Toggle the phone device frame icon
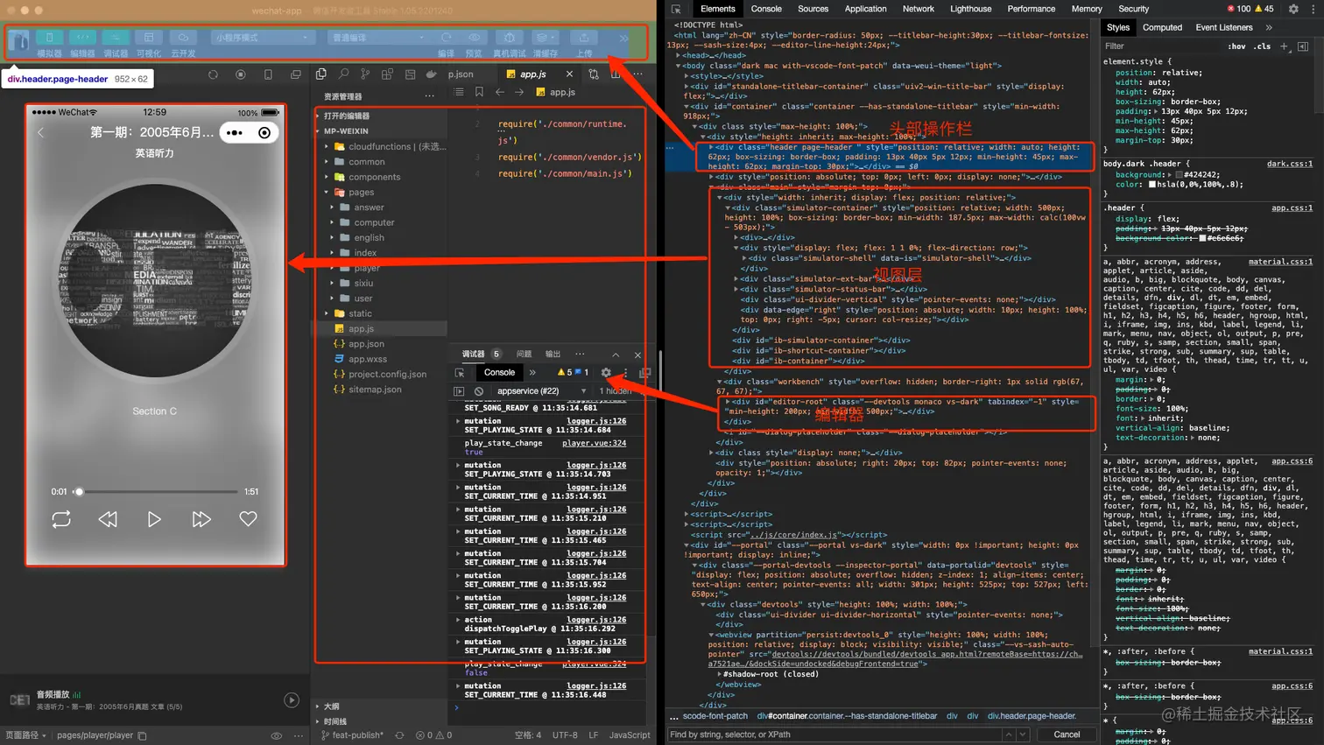 [x=268, y=75]
